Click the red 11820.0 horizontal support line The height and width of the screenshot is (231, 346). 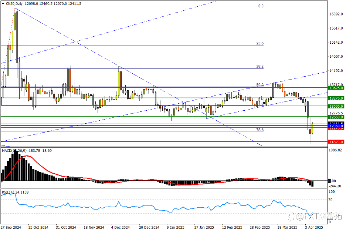click(x=164, y=141)
